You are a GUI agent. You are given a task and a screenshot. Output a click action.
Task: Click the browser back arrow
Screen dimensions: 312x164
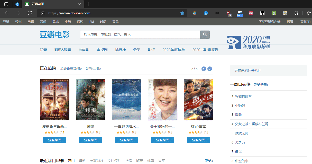click(x=7, y=13)
